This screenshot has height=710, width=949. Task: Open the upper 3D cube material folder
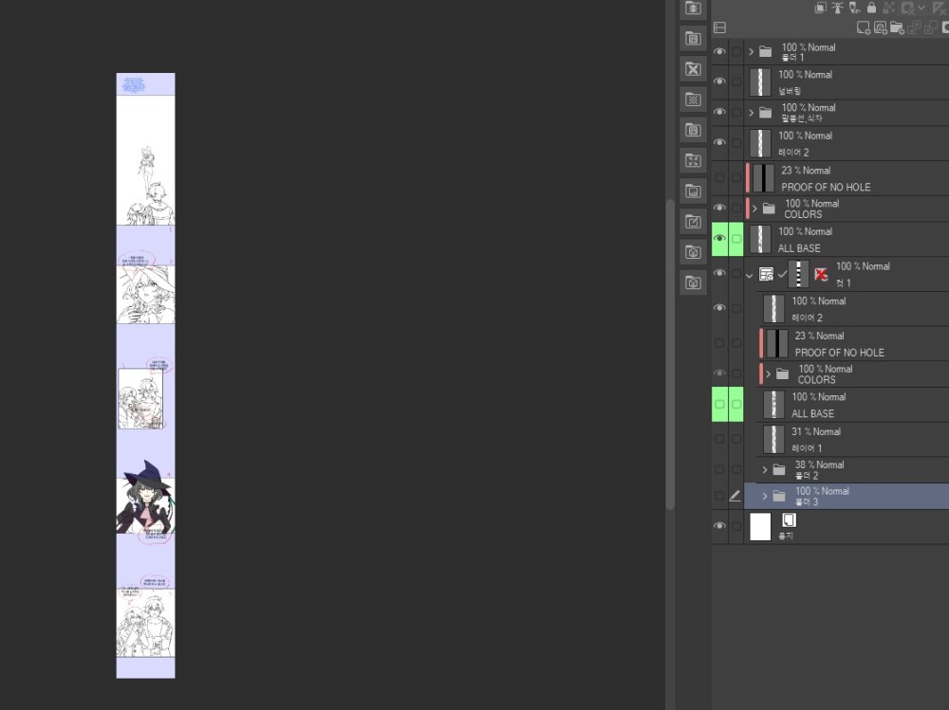pyautogui.click(x=693, y=252)
